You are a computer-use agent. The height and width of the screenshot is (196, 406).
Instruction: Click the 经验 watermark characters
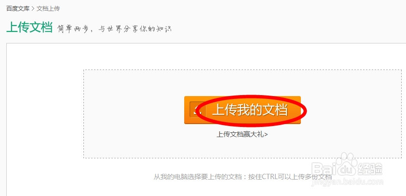point(370,169)
